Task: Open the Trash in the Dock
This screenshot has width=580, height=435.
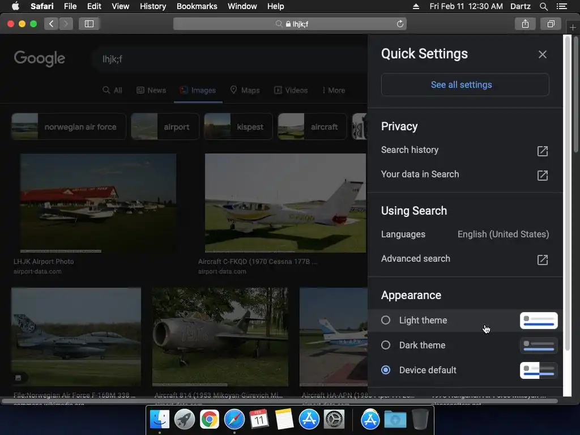Action: click(x=420, y=420)
